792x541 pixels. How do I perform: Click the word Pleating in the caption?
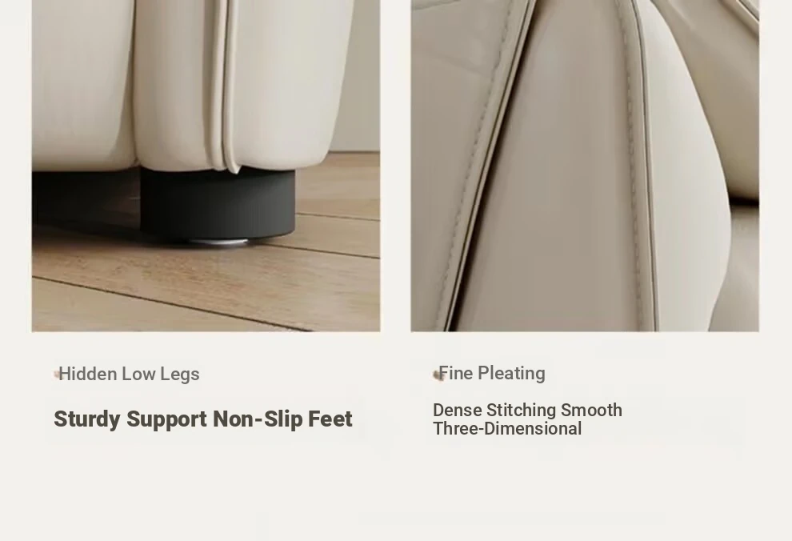point(512,373)
